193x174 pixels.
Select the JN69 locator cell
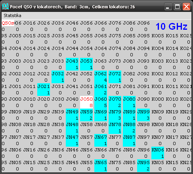tap(101, 115)
